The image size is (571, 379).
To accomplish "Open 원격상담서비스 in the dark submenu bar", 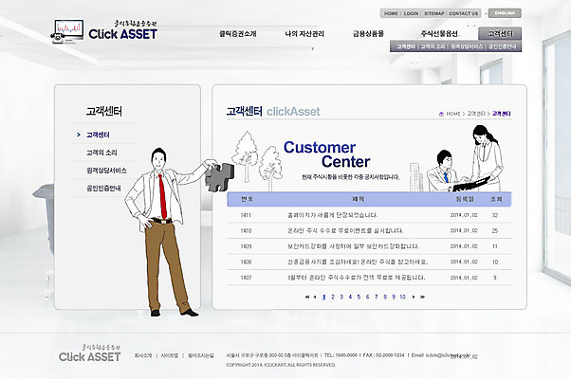I will [467, 46].
